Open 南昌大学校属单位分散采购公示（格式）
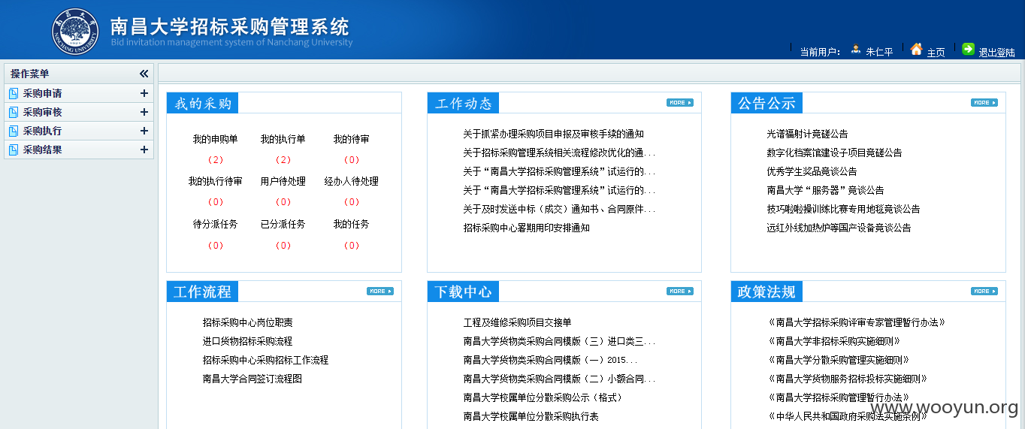This screenshot has width=1025, height=429. pyautogui.click(x=543, y=397)
